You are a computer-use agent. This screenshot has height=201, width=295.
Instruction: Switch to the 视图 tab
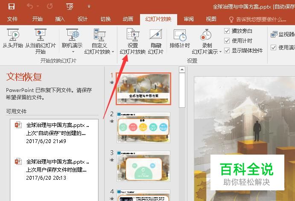(x=211, y=19)
